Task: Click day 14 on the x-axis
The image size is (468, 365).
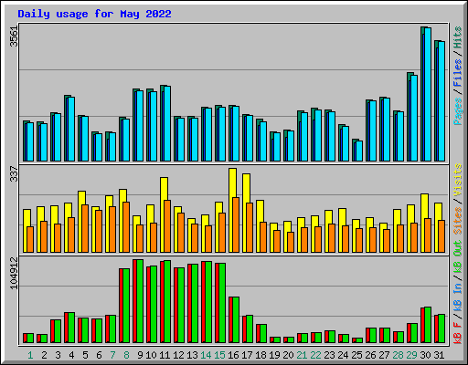Action: point(206,355)
